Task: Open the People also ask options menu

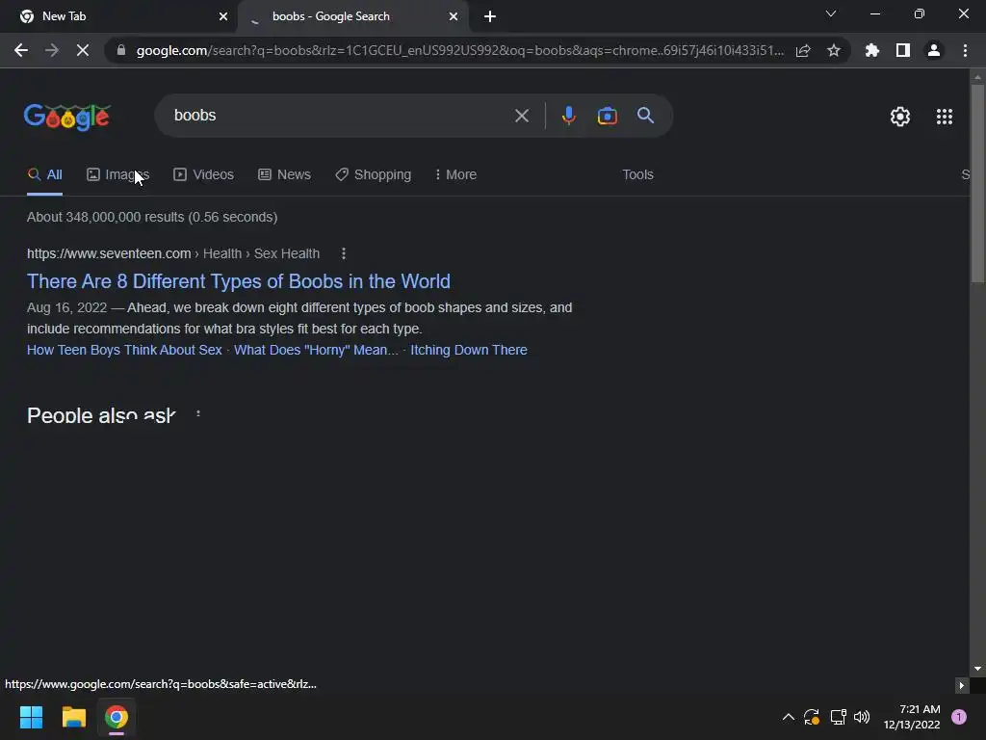Action: (x=198, y=414)
